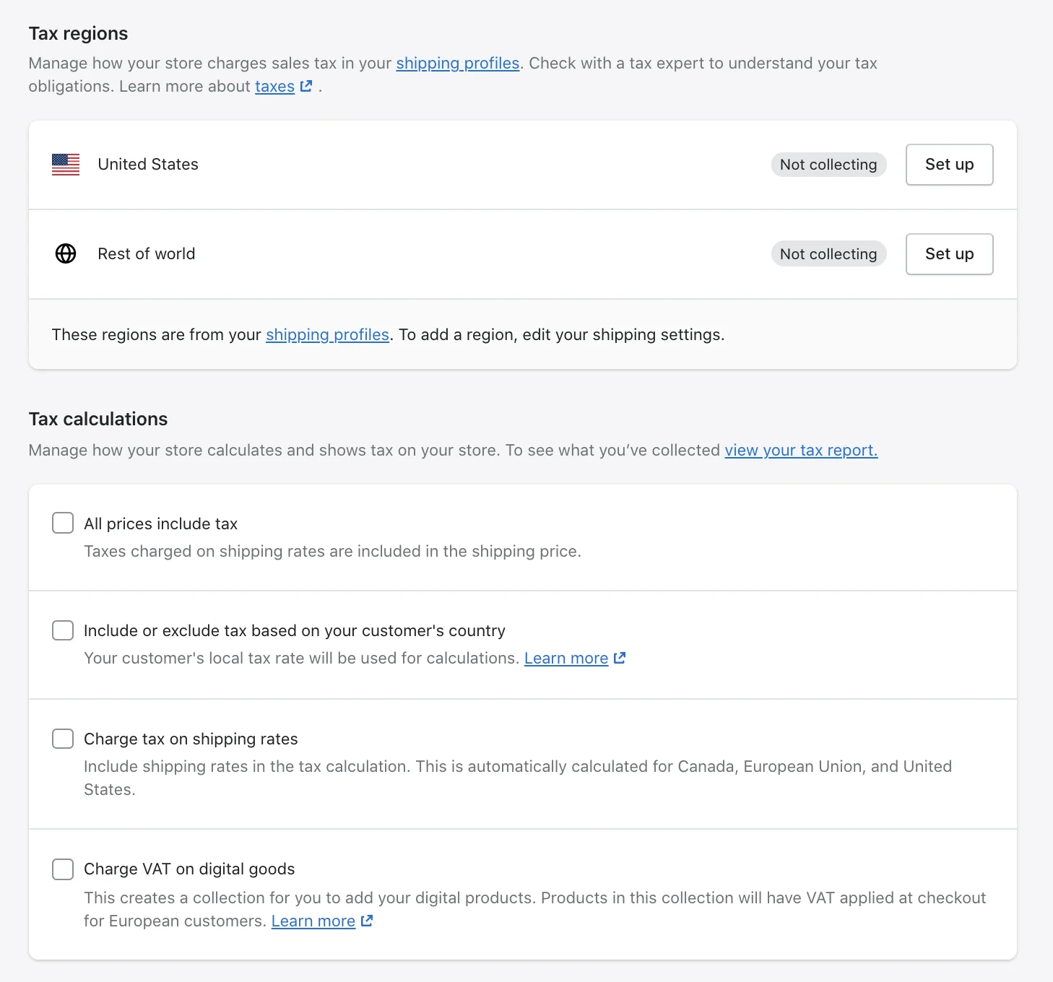The image size is (1053, 982).
Task: Open the shipping profiles link in the intro text
Action: tap(457, 64)
